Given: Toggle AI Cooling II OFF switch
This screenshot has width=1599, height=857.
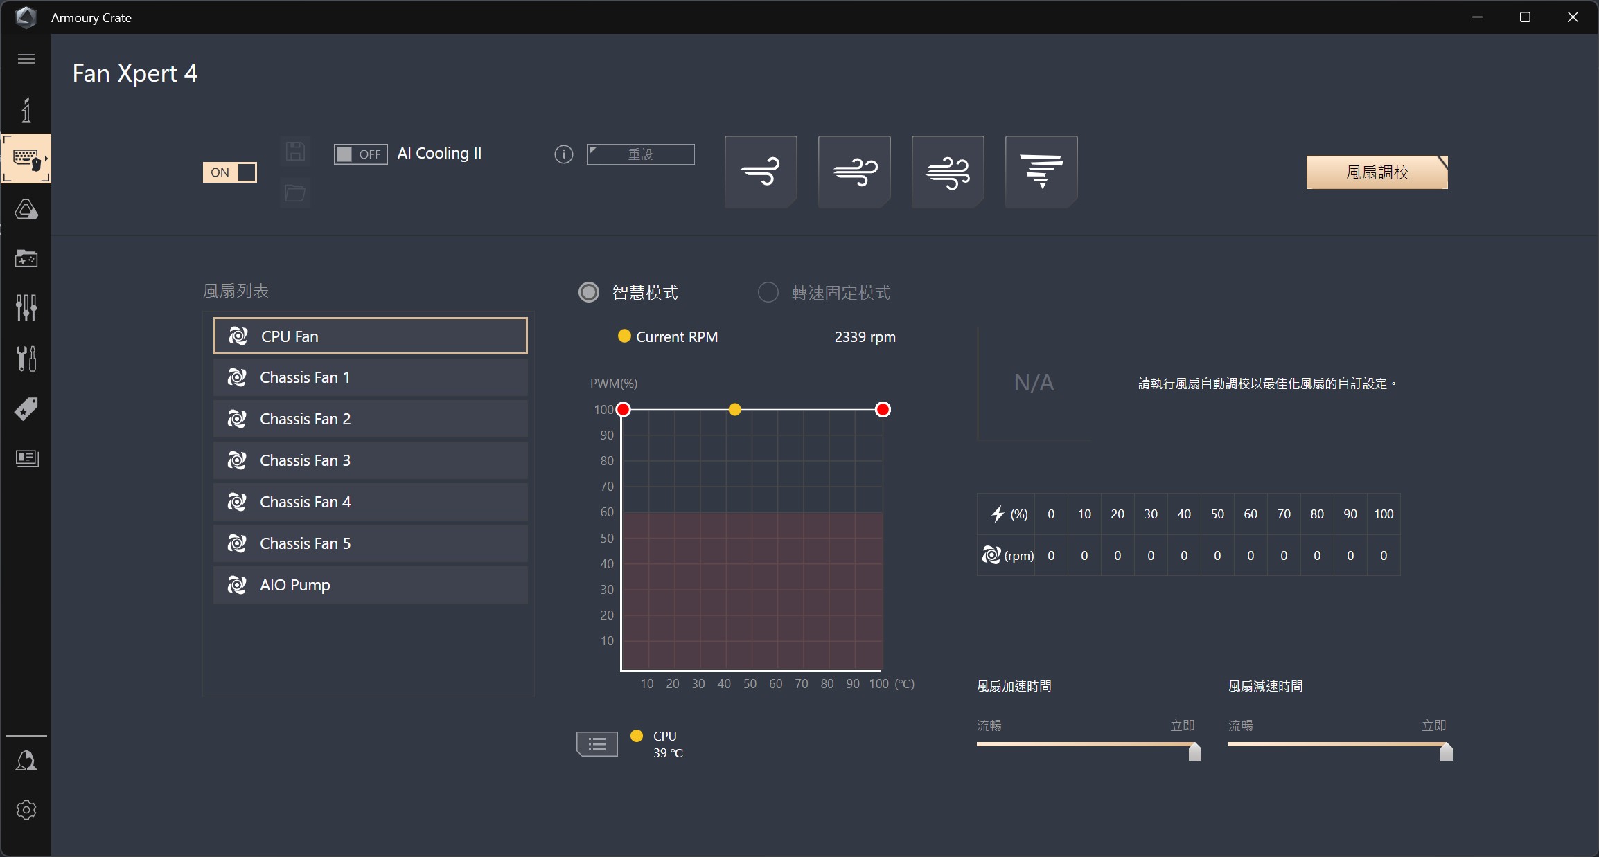Looking at the screenshot, I should [360, 154].
